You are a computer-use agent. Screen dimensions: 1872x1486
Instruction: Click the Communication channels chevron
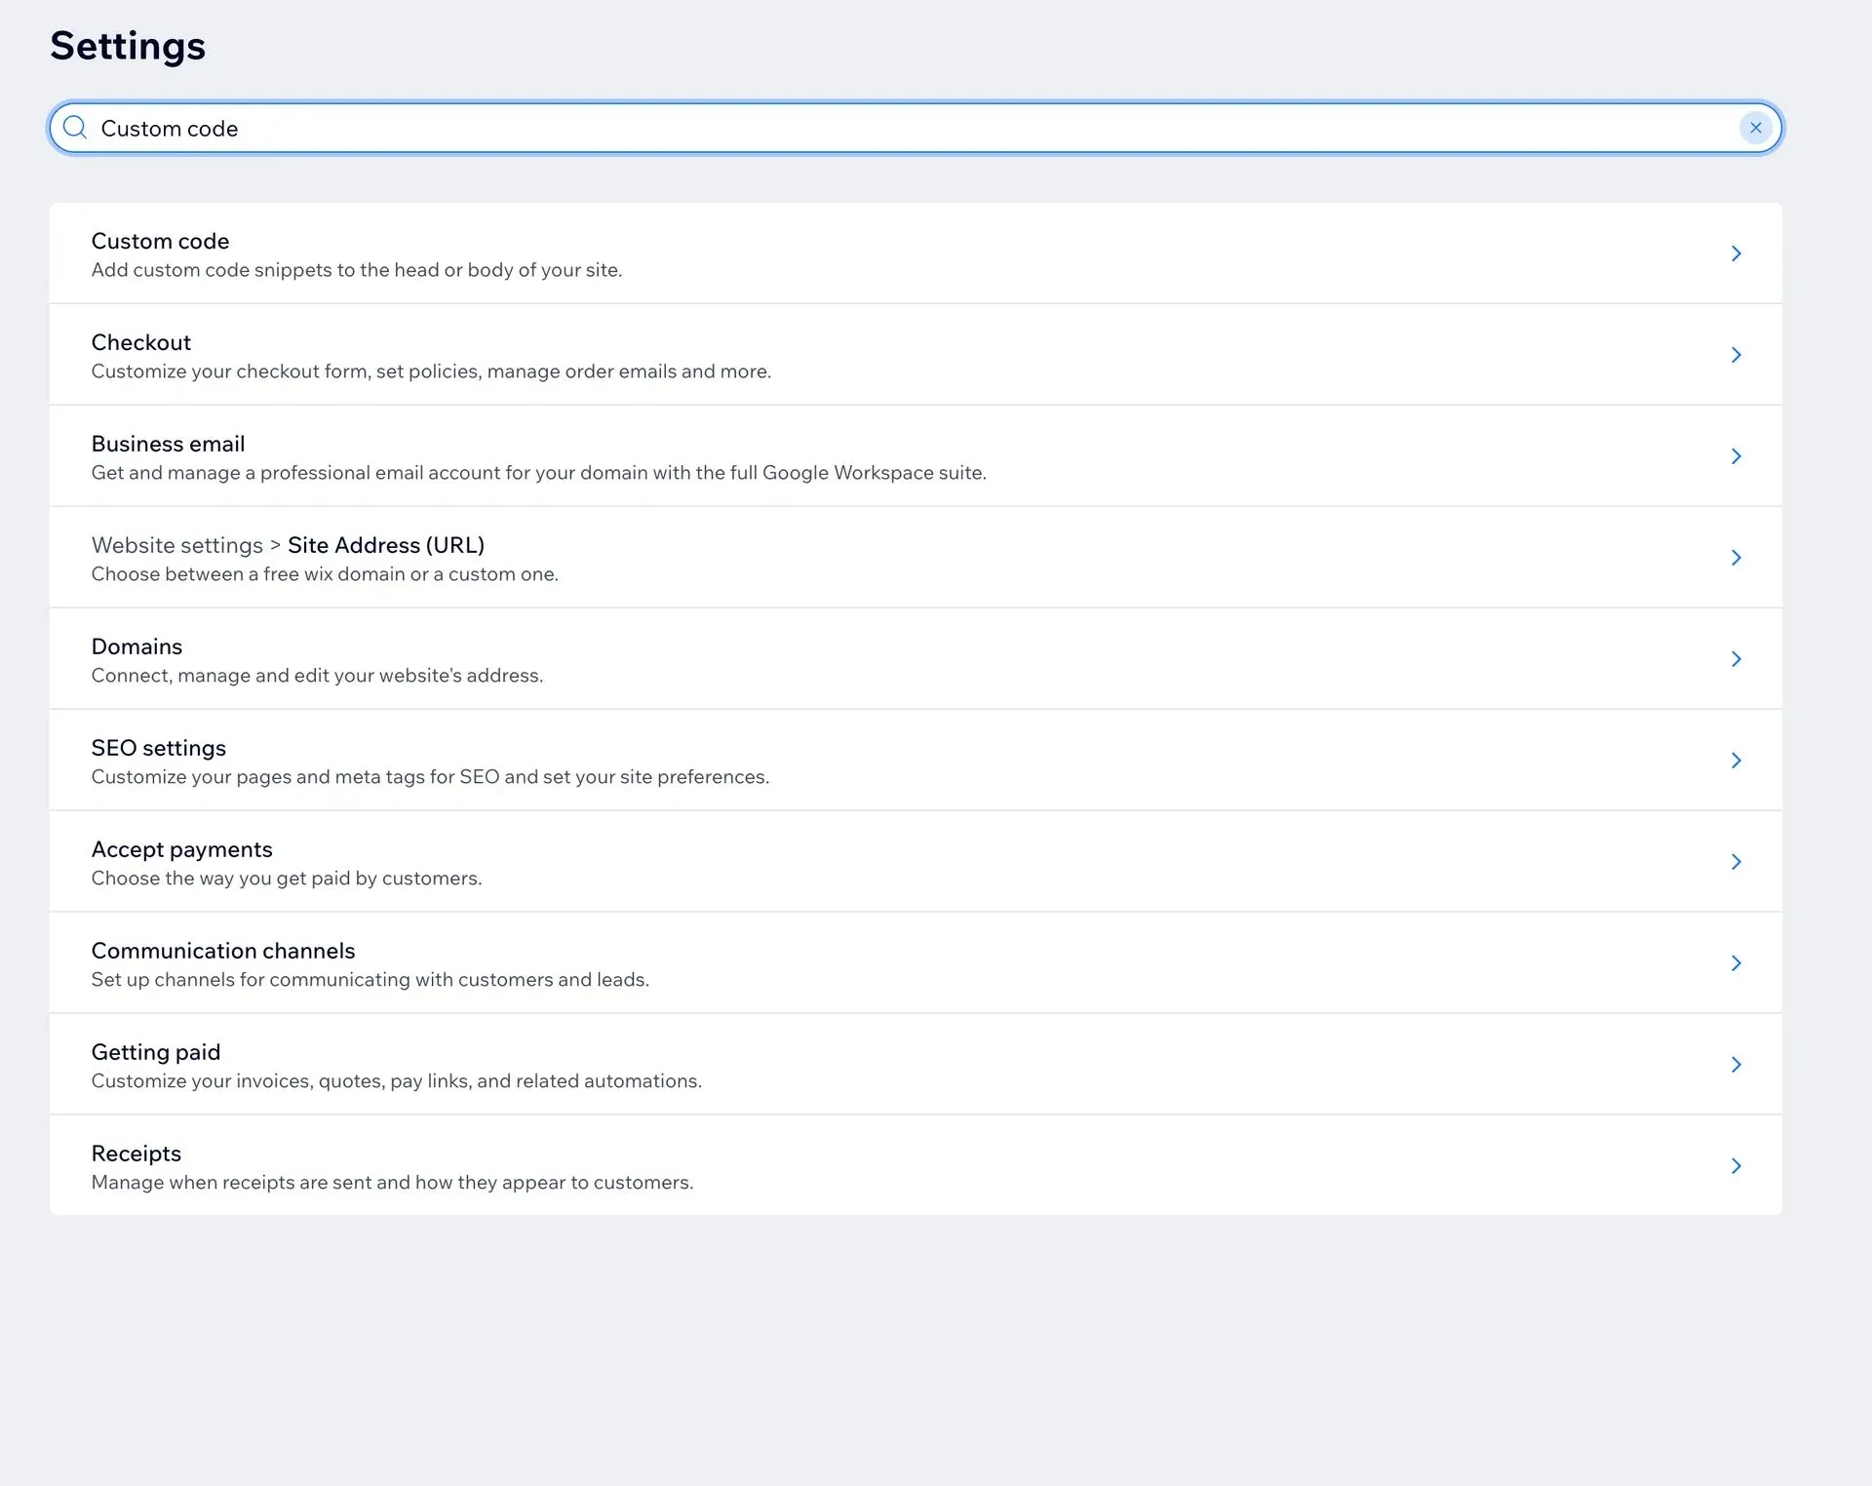[x=1735, y=963]
